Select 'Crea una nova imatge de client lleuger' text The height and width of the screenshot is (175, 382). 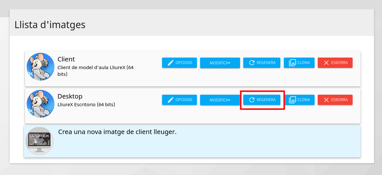(x=117, y=132)
